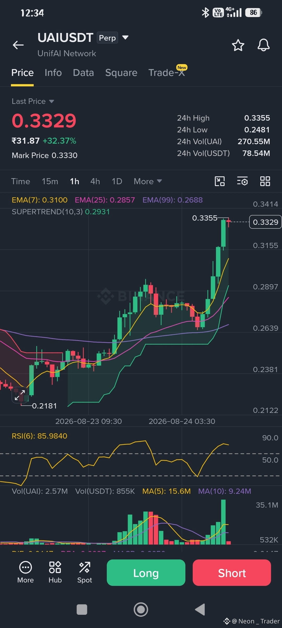Viewport: 282px width, 628px height.
Task: Open the chart layout grid icon
Action: 265,181
